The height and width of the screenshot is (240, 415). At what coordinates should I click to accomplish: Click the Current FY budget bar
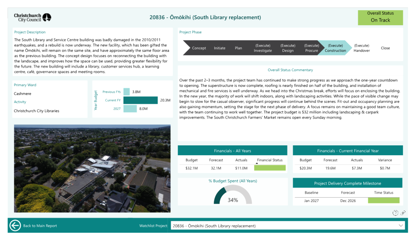[x=141, y=100]
